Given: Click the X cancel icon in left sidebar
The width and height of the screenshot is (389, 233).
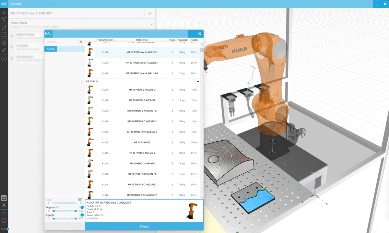Looking at the screenshot, I should (x=4, y=205).
